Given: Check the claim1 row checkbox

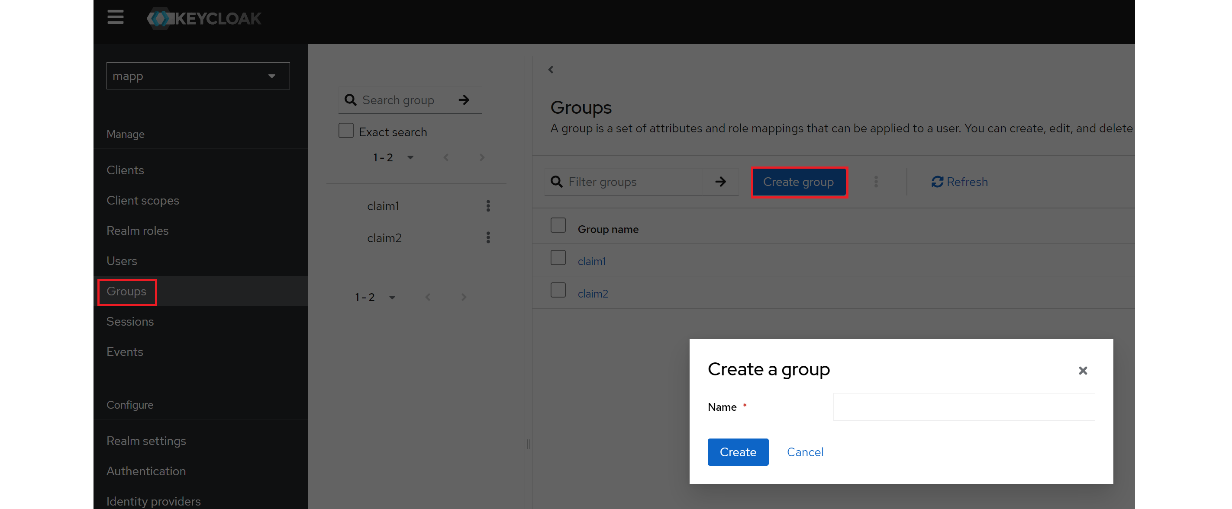Looking at the screenshot, I should click(558, 258).
